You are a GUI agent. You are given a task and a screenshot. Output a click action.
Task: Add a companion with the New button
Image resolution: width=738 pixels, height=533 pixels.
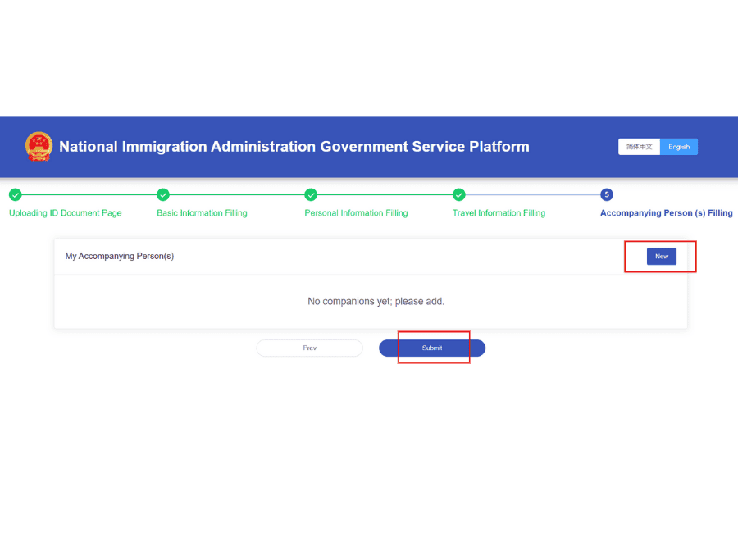click(x=661, y=257)
